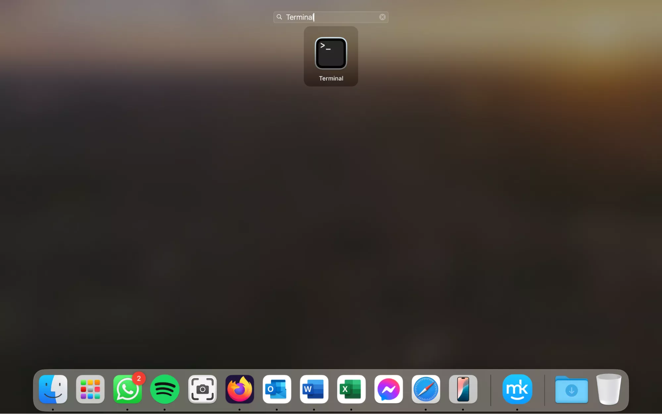Open Messenger app in Dock
Viewport: 662px width, 414px height.
point(388,389)
